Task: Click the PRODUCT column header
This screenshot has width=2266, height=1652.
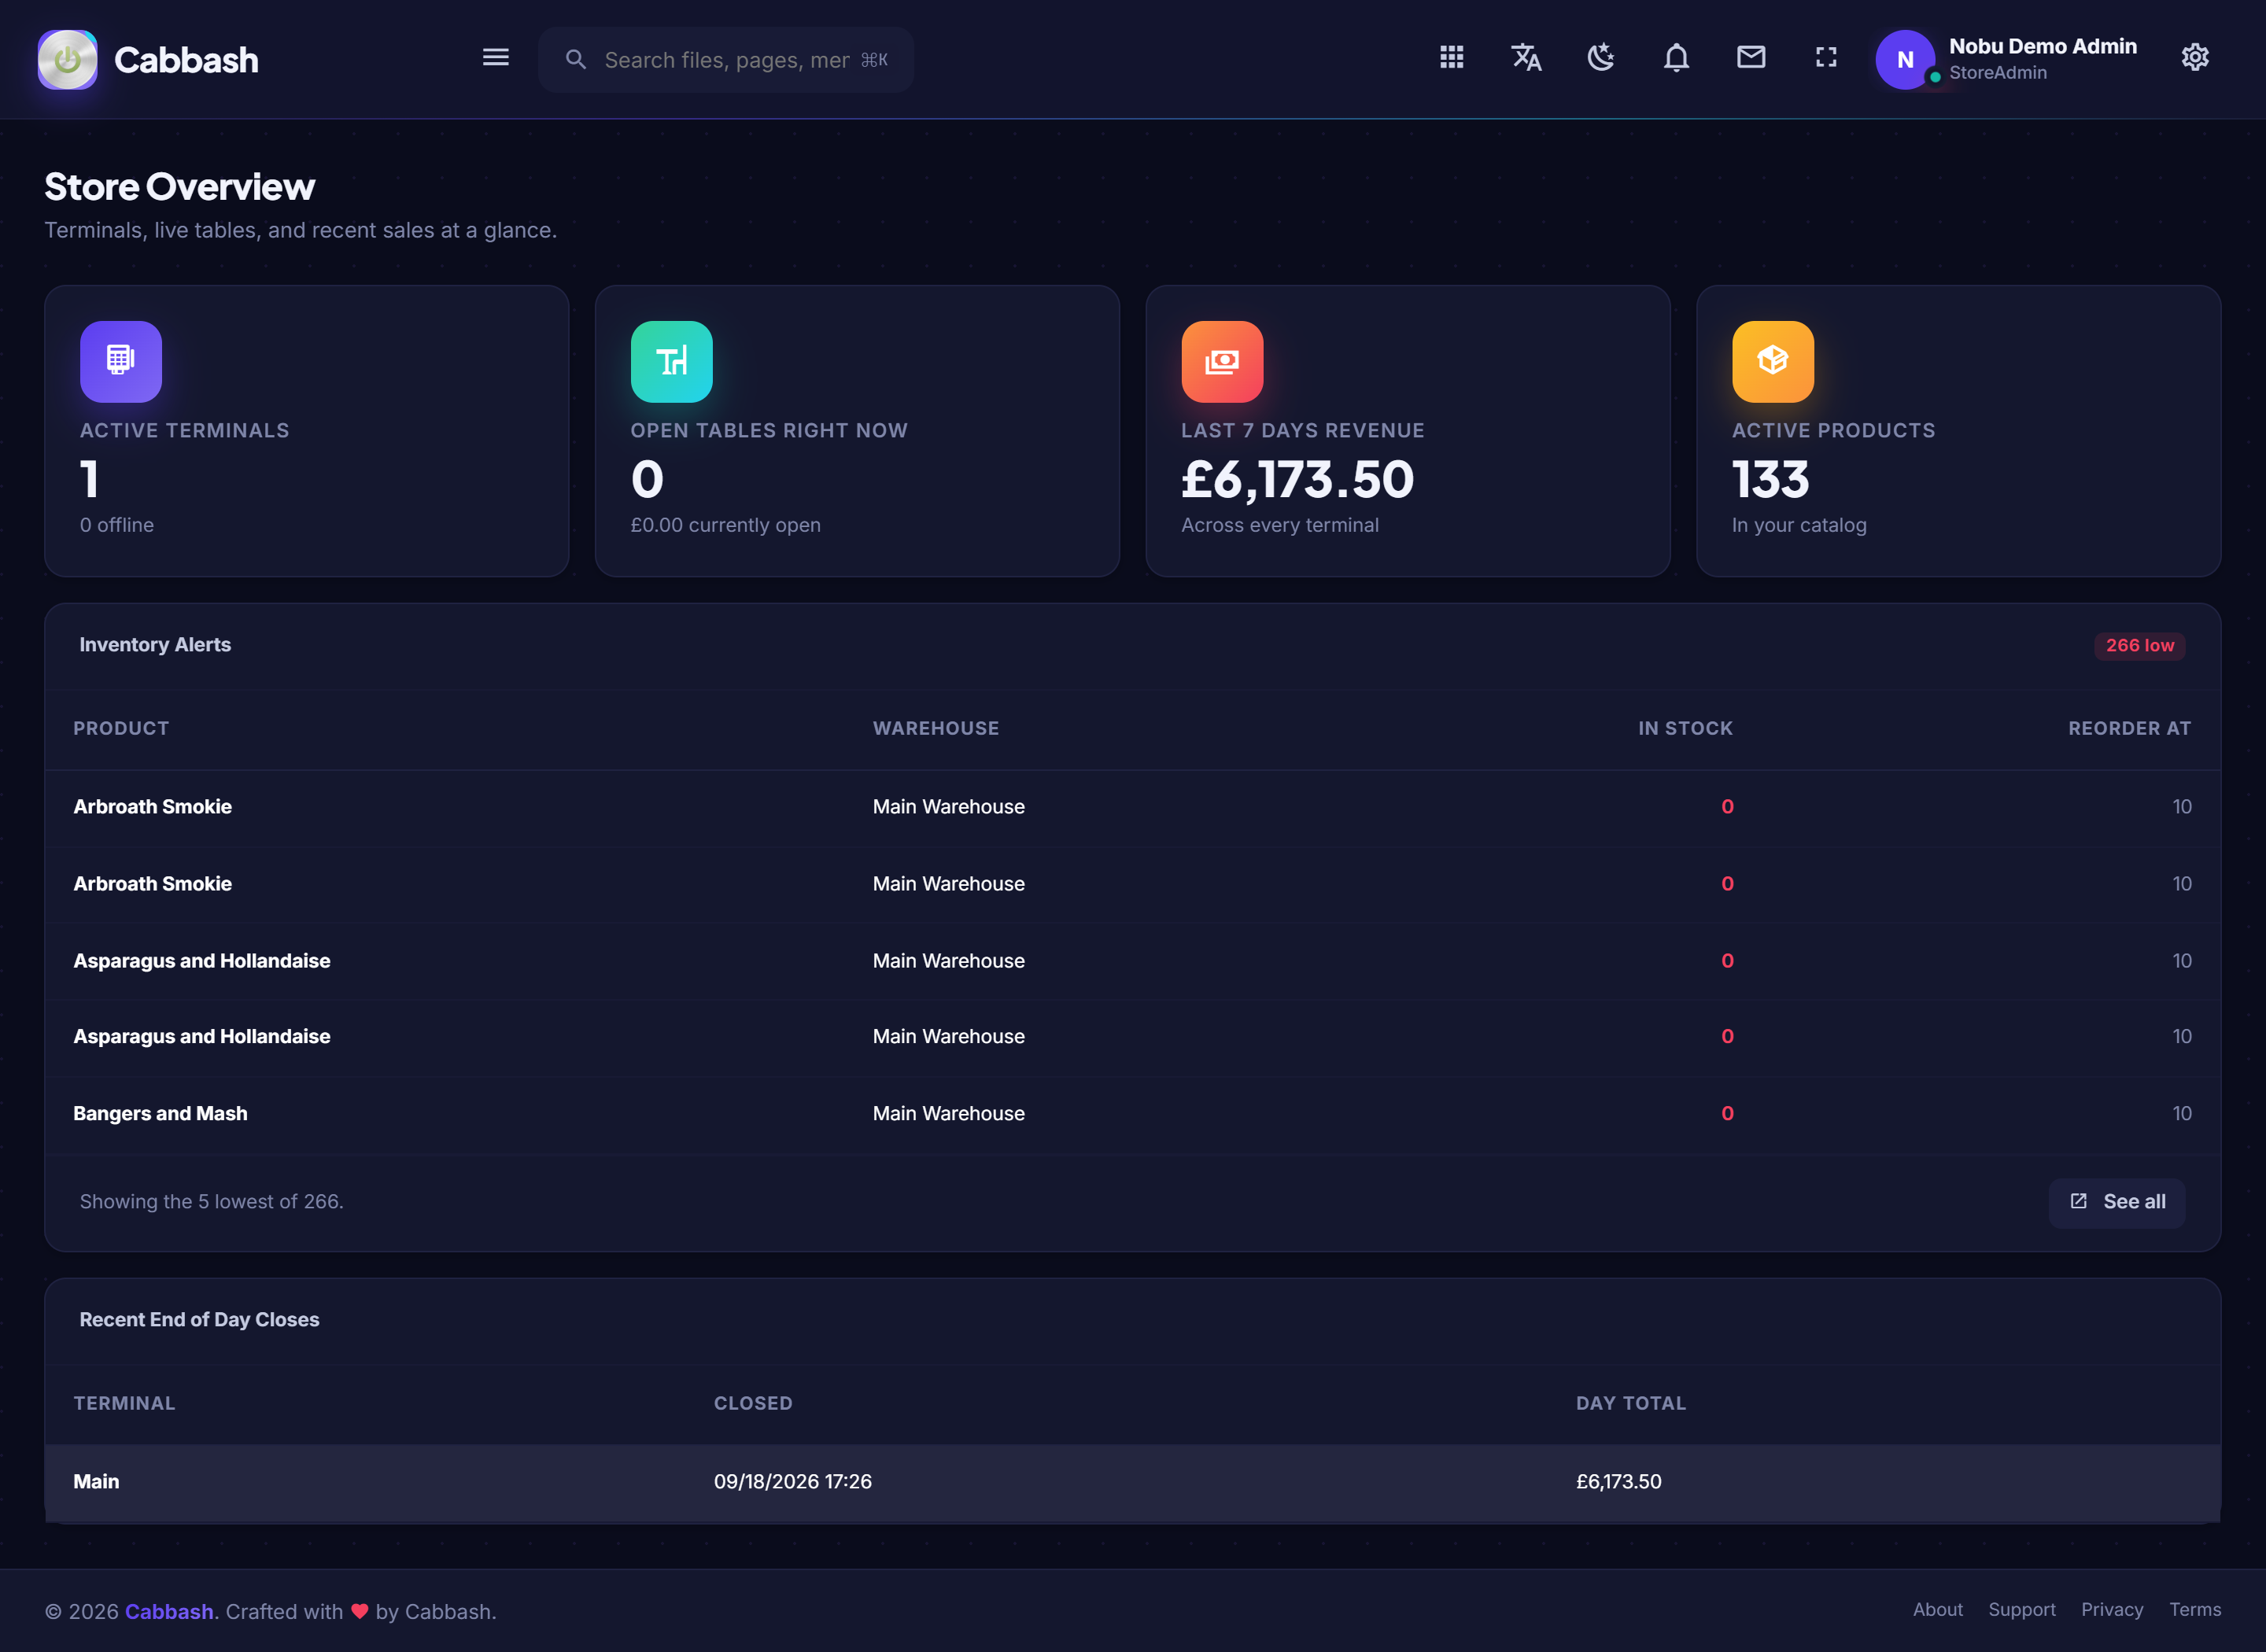Action: pos(121,729)
